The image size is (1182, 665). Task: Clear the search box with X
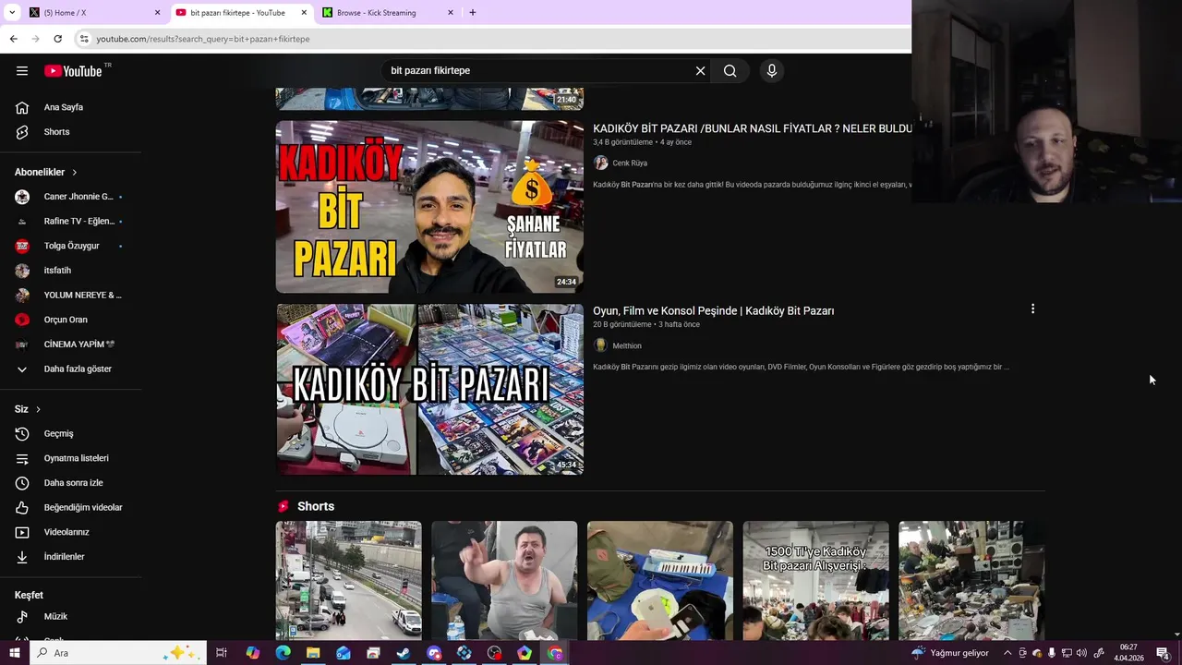[x=700, y=71]
